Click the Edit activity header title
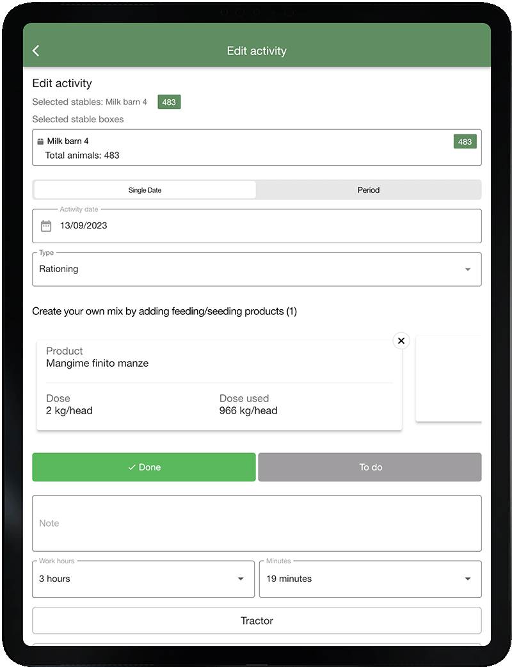This screenshot has width=512, height=667. (x=257, y=51)
